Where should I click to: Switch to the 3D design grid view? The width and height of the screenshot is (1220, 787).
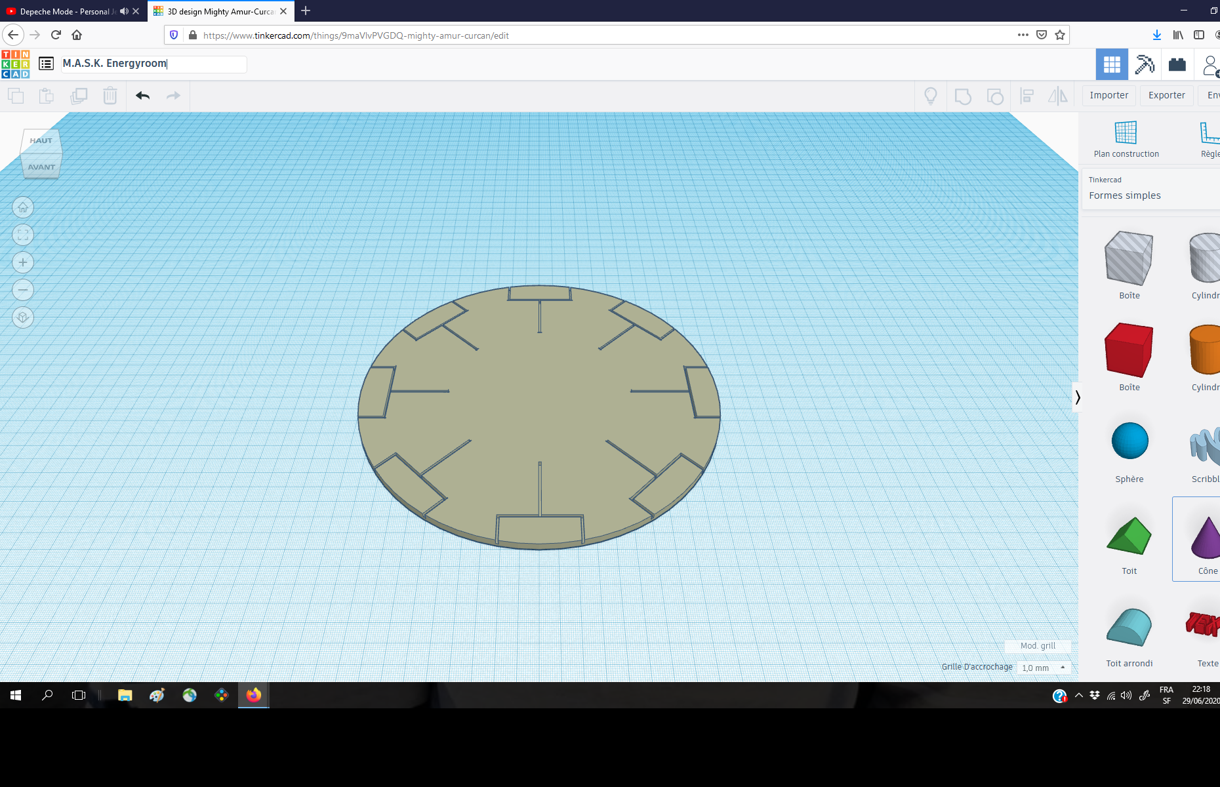click(x=1112, y=64)
